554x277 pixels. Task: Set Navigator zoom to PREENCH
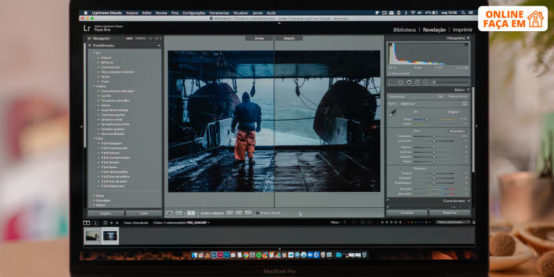click(x=141, y=38)
